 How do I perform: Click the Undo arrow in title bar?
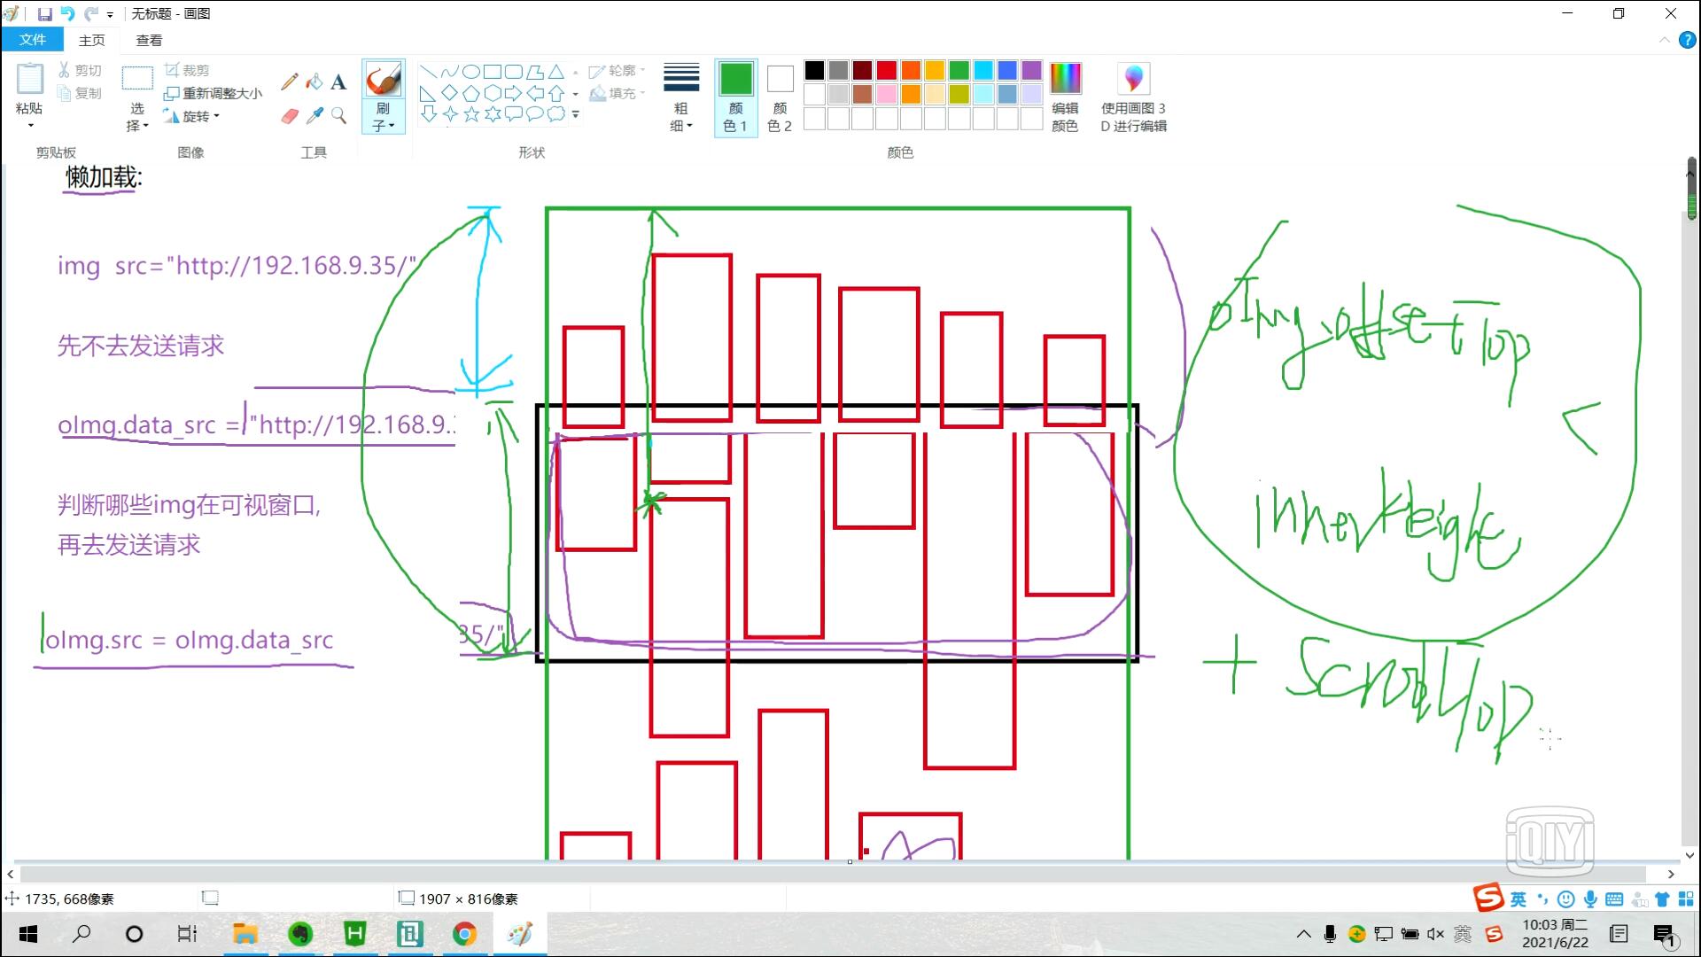coord(68,14)
